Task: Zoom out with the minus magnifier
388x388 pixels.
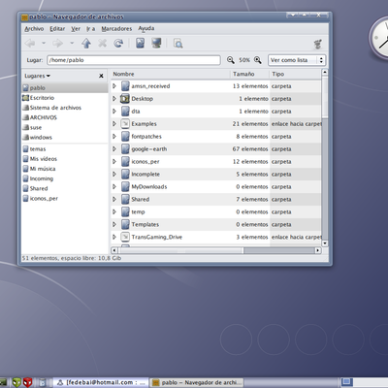Action: (231, 60)
